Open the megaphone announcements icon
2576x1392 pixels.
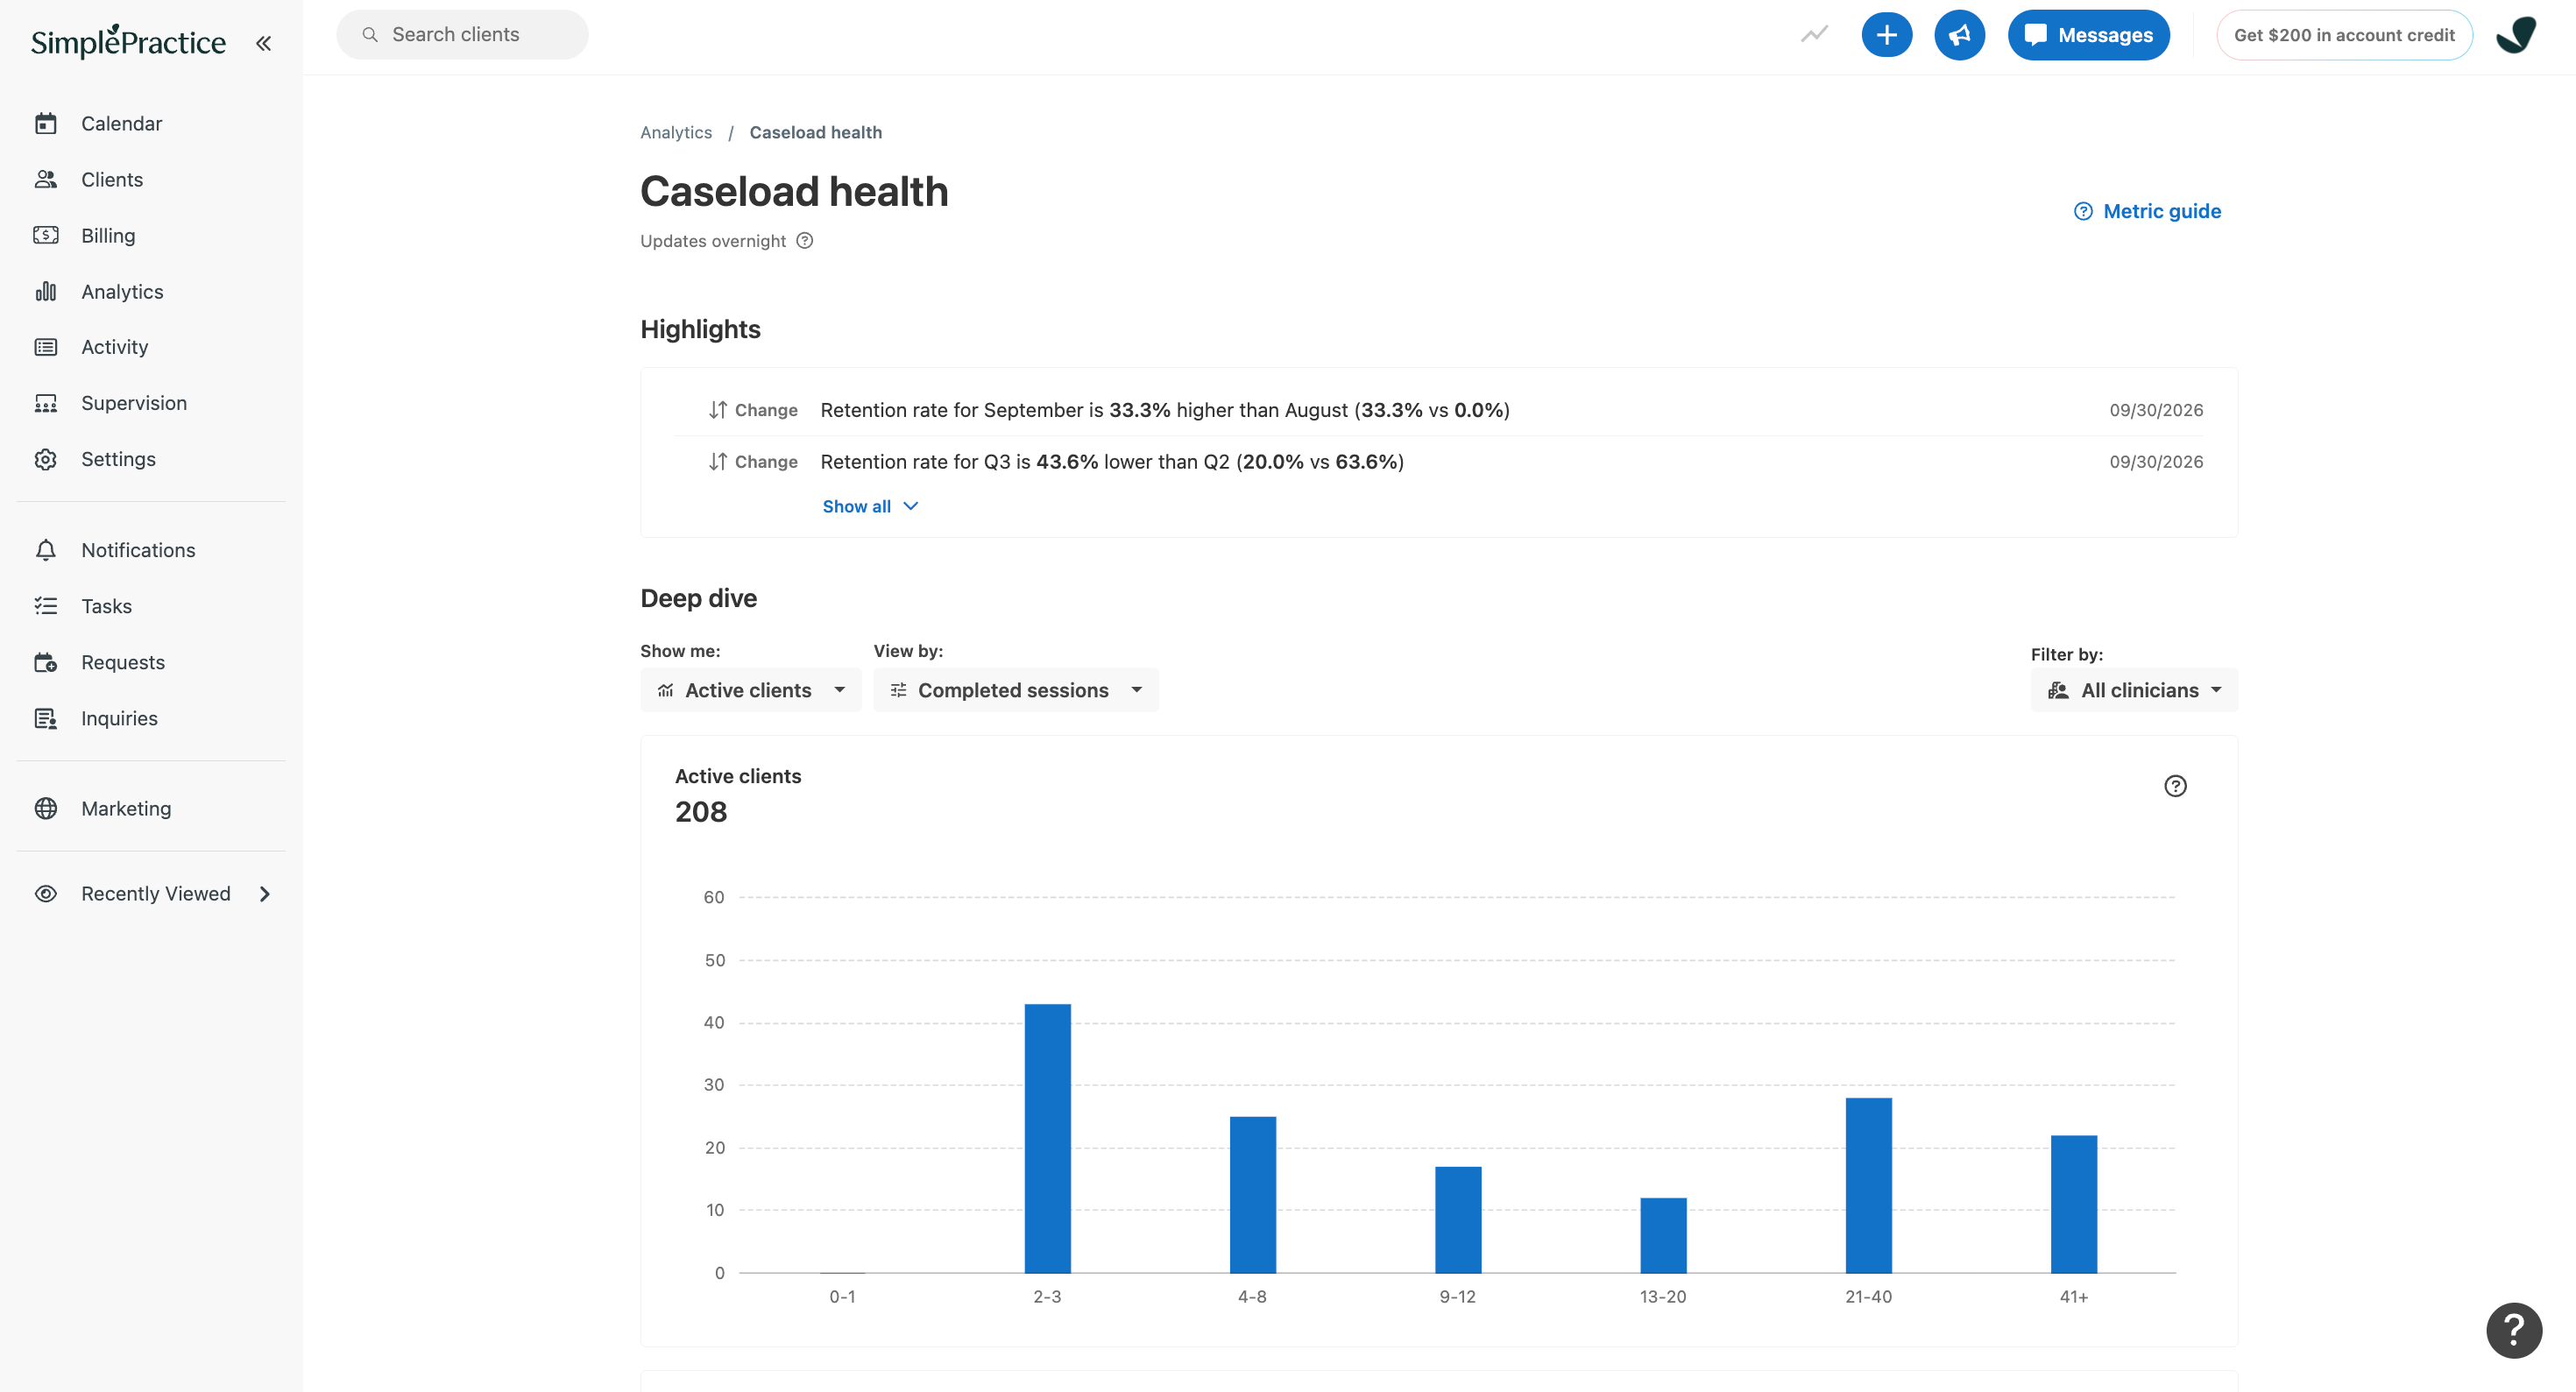coord(1959,35)
